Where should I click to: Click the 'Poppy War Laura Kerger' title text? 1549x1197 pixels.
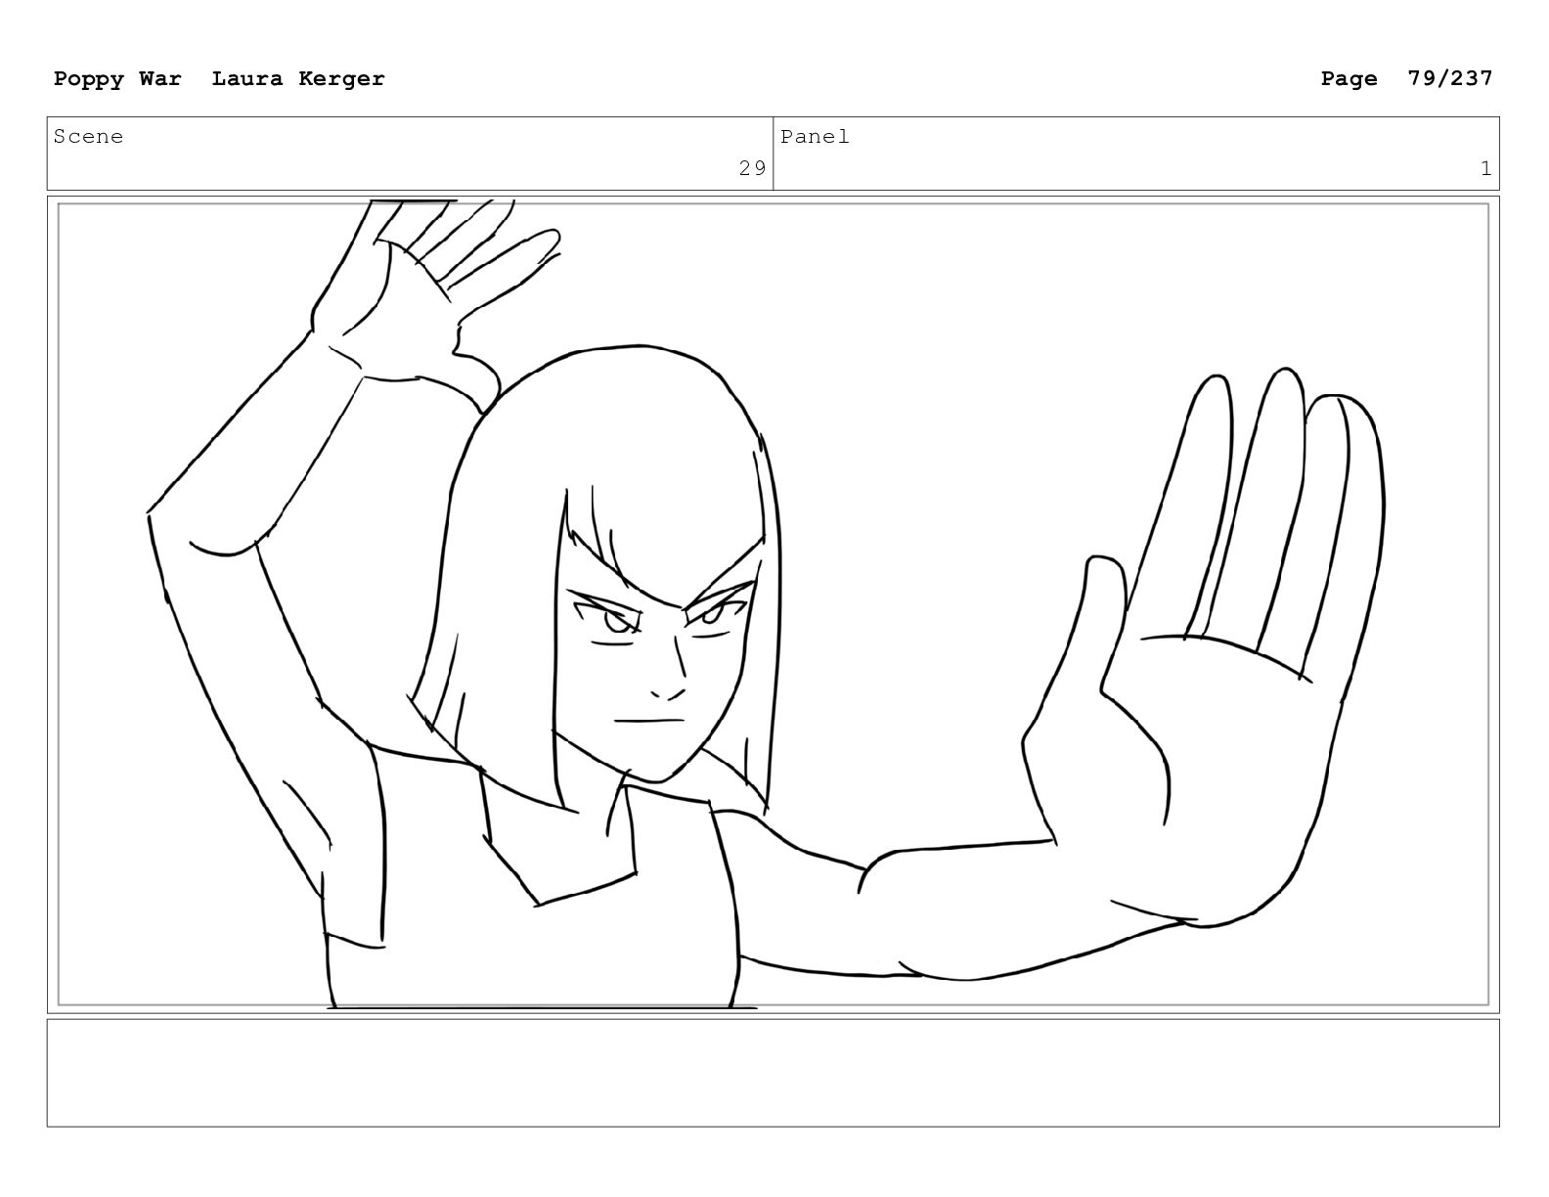click(219, 79)
